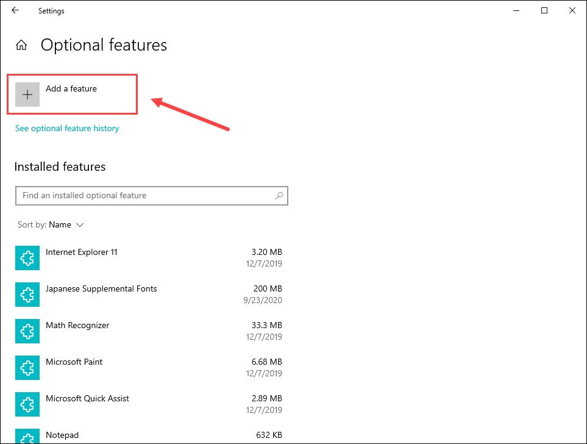Minimize the Settings window

pos(516,10)
